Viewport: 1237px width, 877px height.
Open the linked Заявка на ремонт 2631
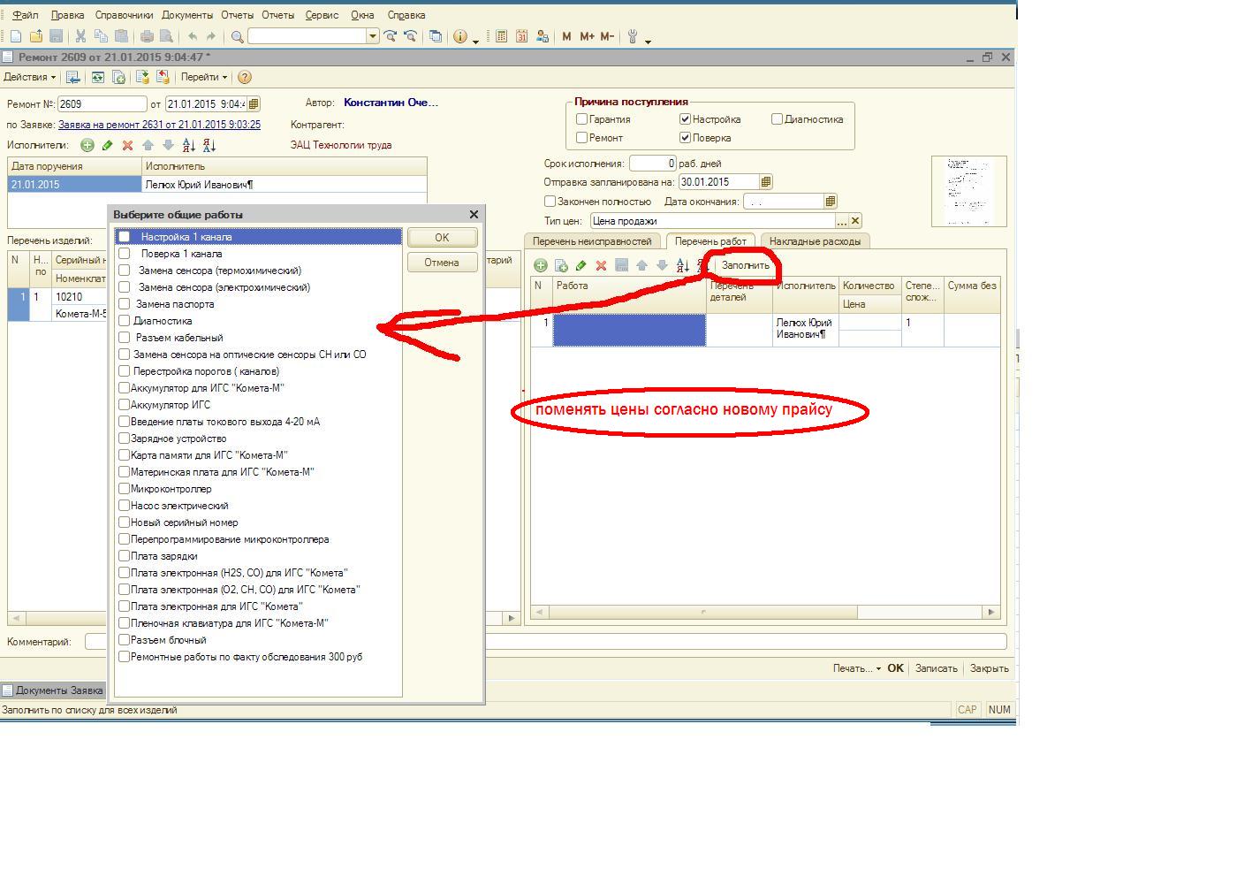[x=159, y=125]
